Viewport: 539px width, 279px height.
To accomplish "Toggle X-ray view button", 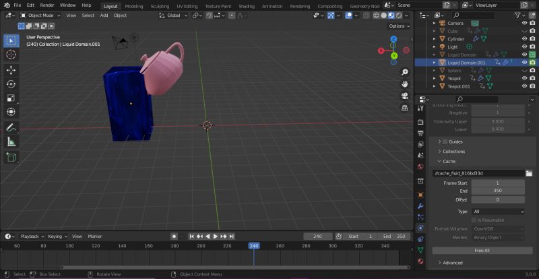I will point(367,15).
